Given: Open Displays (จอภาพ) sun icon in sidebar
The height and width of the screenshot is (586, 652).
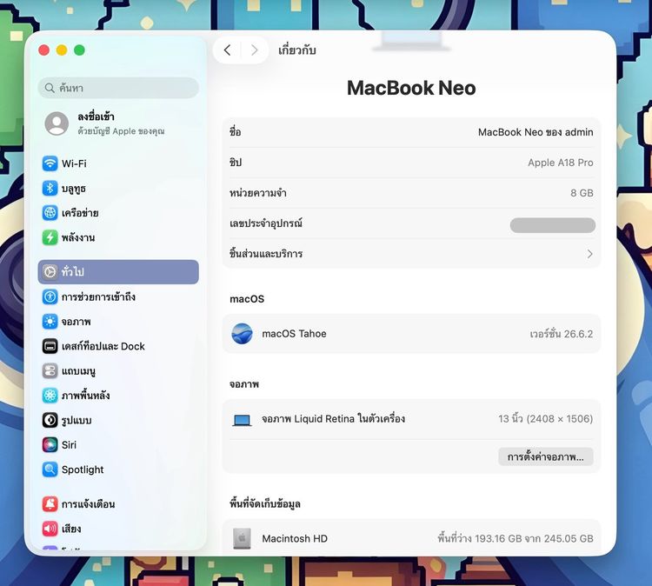Looking at the screenshot, I should pos(50,322).
